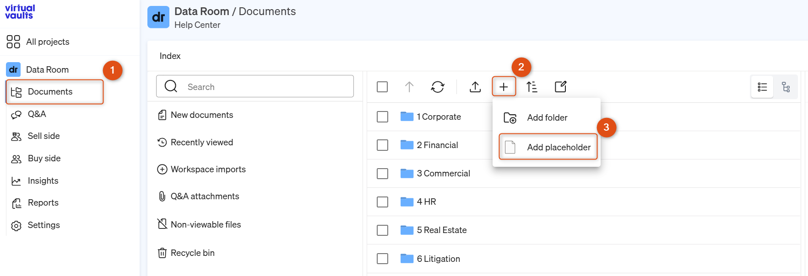The height and width of the screenshot is (276, 808).
Task: Tick the select-all checkbox in toolbar
Action: coord(382,87)
